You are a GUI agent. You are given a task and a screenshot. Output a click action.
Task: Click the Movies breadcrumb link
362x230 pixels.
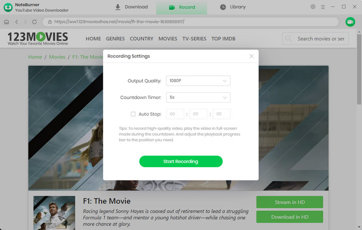tap(57, 57)
